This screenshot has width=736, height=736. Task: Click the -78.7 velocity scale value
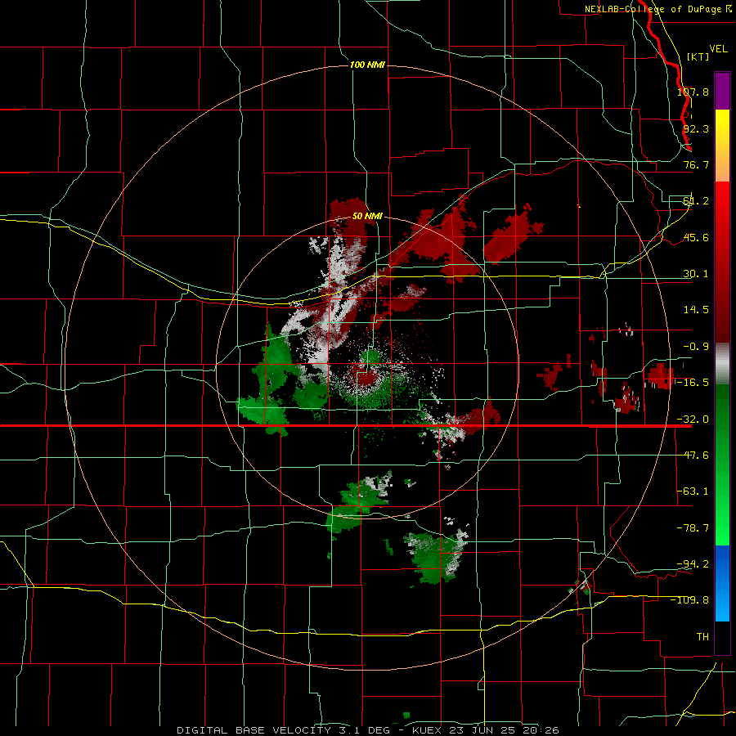(693, 528)
